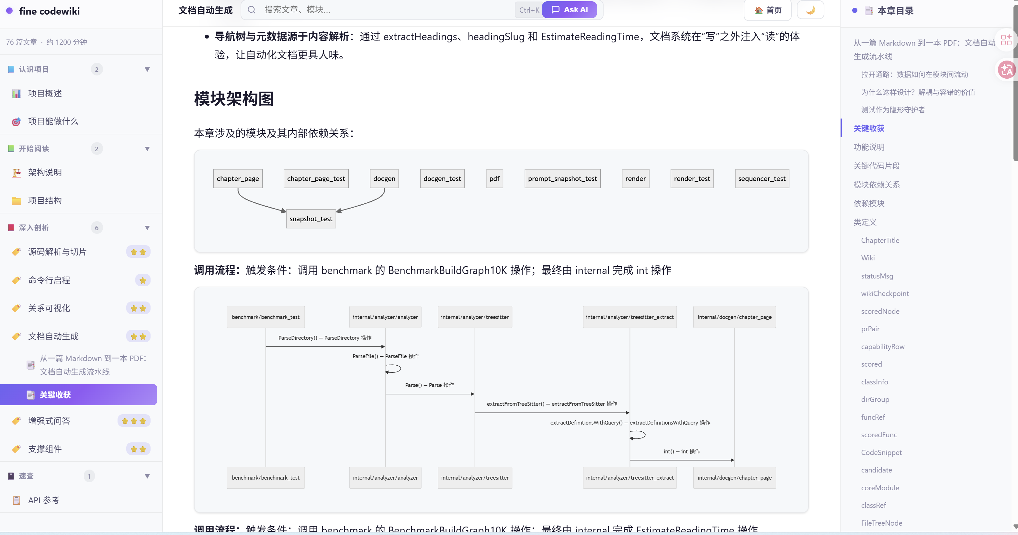Viewport: 1018px width, 535px height.
Task: Click the target icon for 项目能做什么
Action: [16, 122]
